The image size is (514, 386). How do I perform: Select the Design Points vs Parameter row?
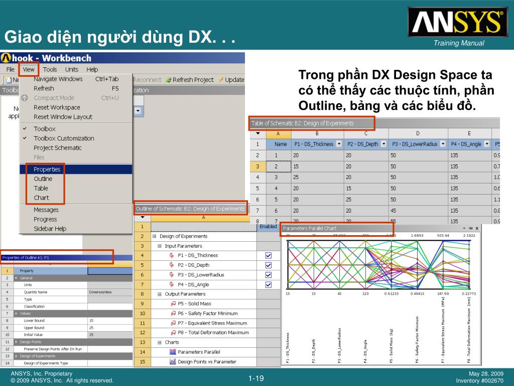[x=203, y=362]
